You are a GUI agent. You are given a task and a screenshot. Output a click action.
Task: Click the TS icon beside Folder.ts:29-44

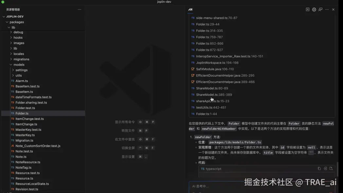click(x=192, y=24)
